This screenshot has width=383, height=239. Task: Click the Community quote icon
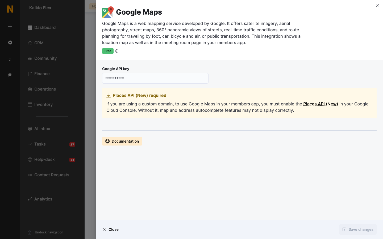[30, 58]
